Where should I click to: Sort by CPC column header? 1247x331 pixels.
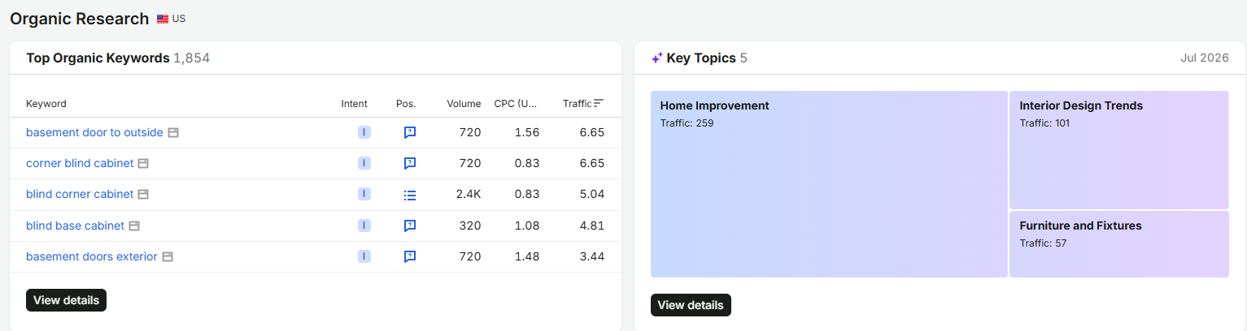click(516, 103)
